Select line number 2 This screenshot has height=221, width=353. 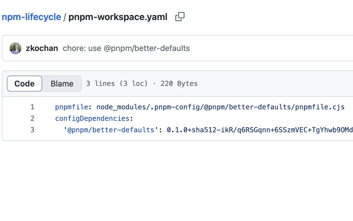[32, 119]
